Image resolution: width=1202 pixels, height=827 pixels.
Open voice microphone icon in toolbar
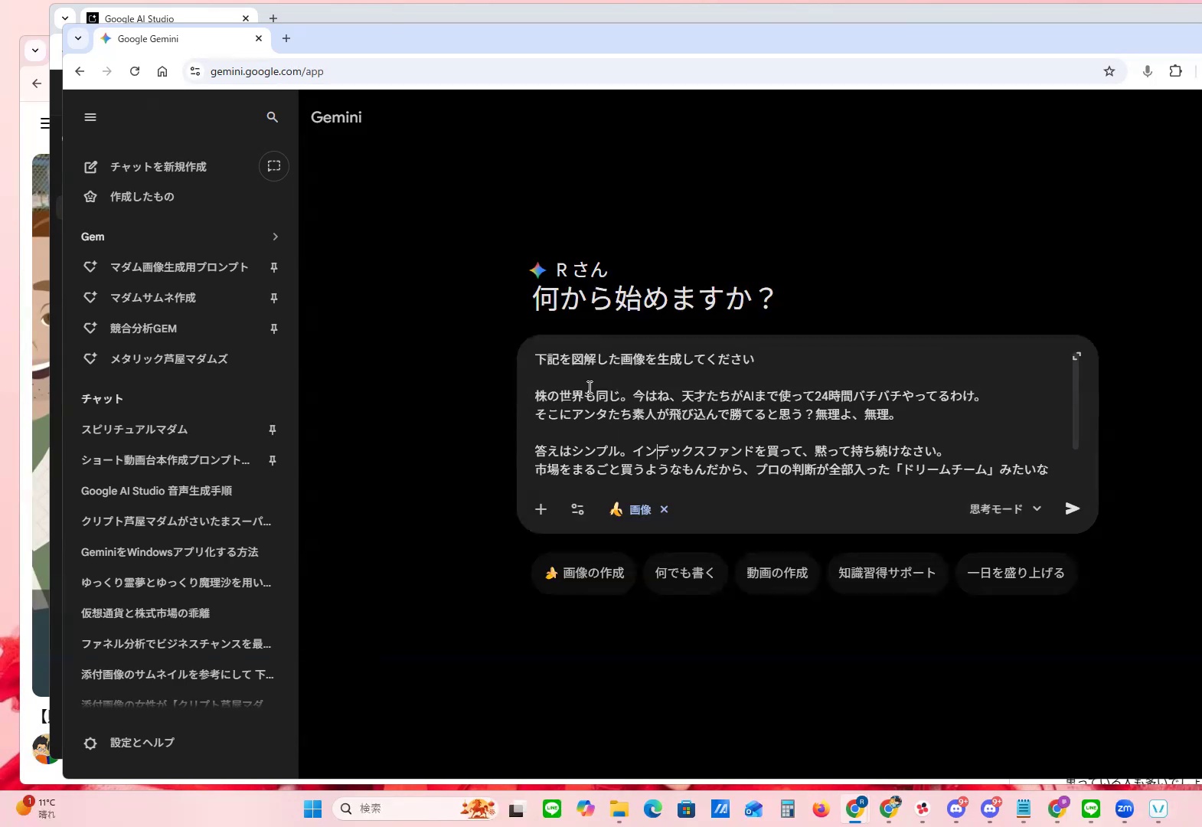click(x=1148, y=71)
